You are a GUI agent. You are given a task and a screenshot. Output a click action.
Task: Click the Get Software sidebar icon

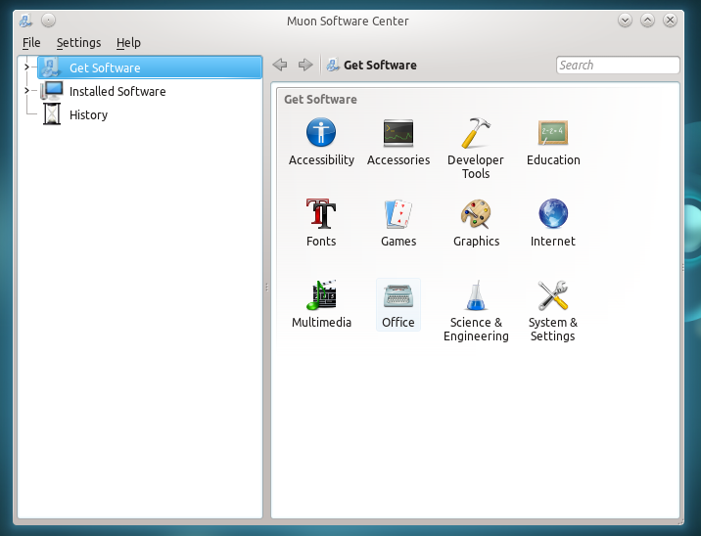point(50,67)
